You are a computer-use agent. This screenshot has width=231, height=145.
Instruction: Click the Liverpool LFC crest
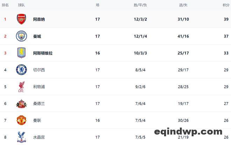coord(21,87)
